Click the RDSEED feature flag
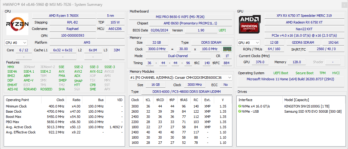This screenshot has height=149, width=348. tap(46, 89)
